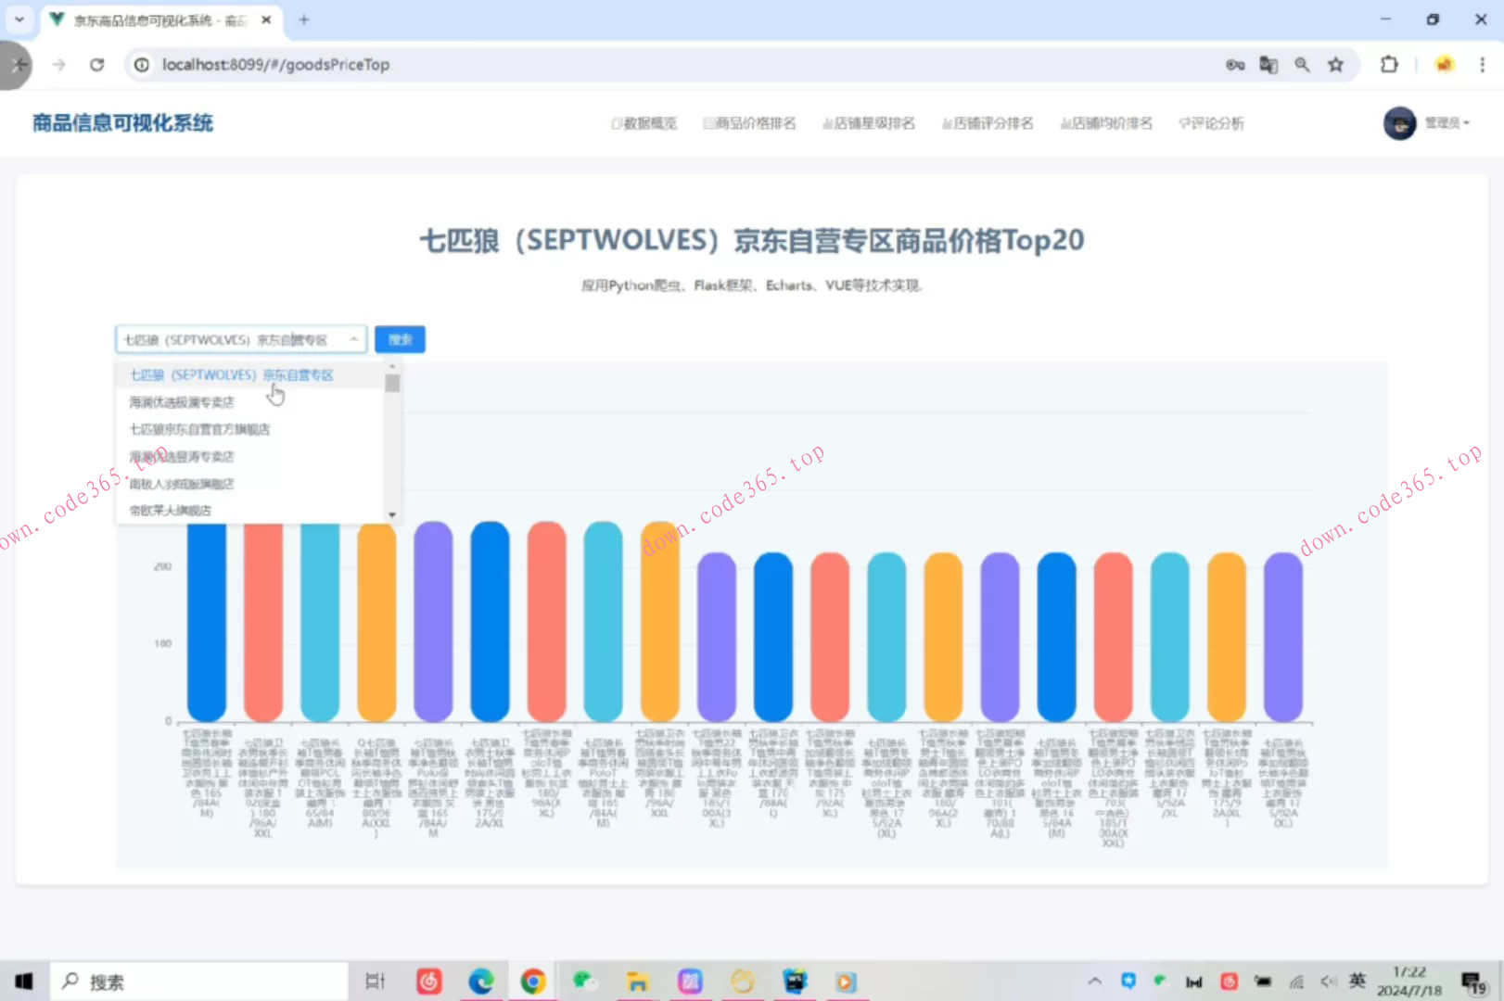Collapse the store selection combo box

(353, 340)
